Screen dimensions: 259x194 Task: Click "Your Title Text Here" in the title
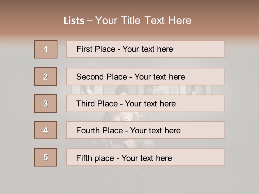pos(143,20)
